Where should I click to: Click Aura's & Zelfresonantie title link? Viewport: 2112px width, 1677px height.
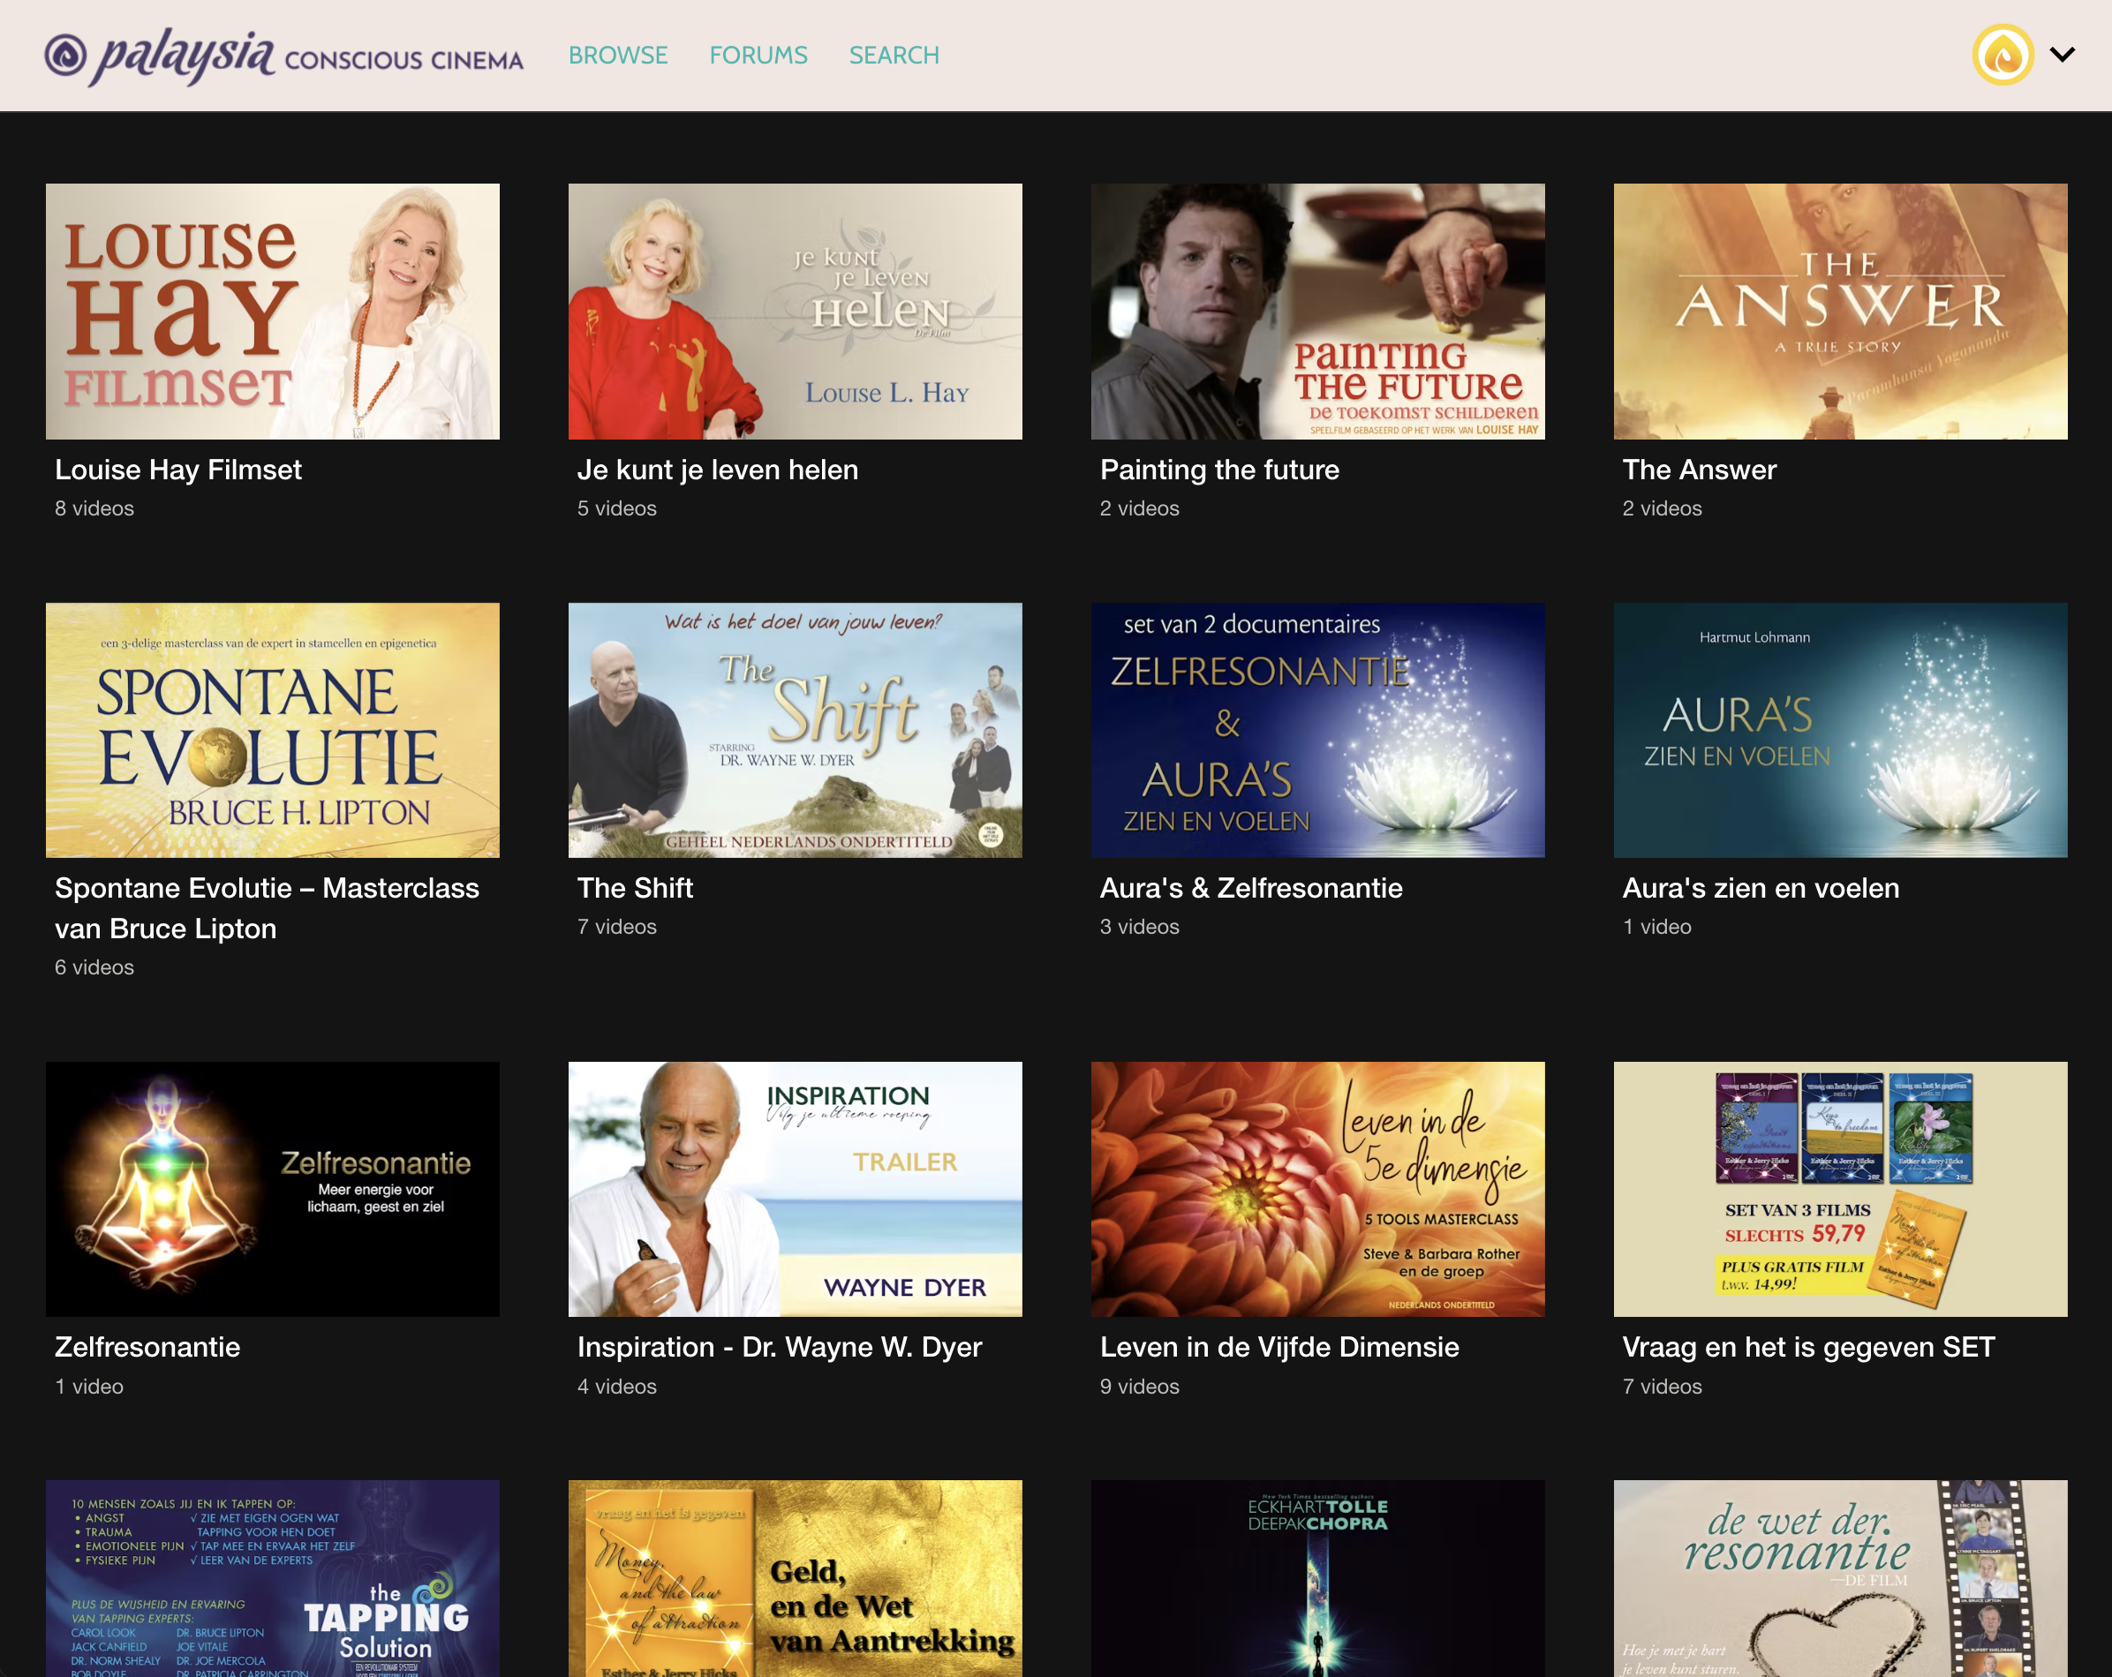click(x=1251, y=888)
